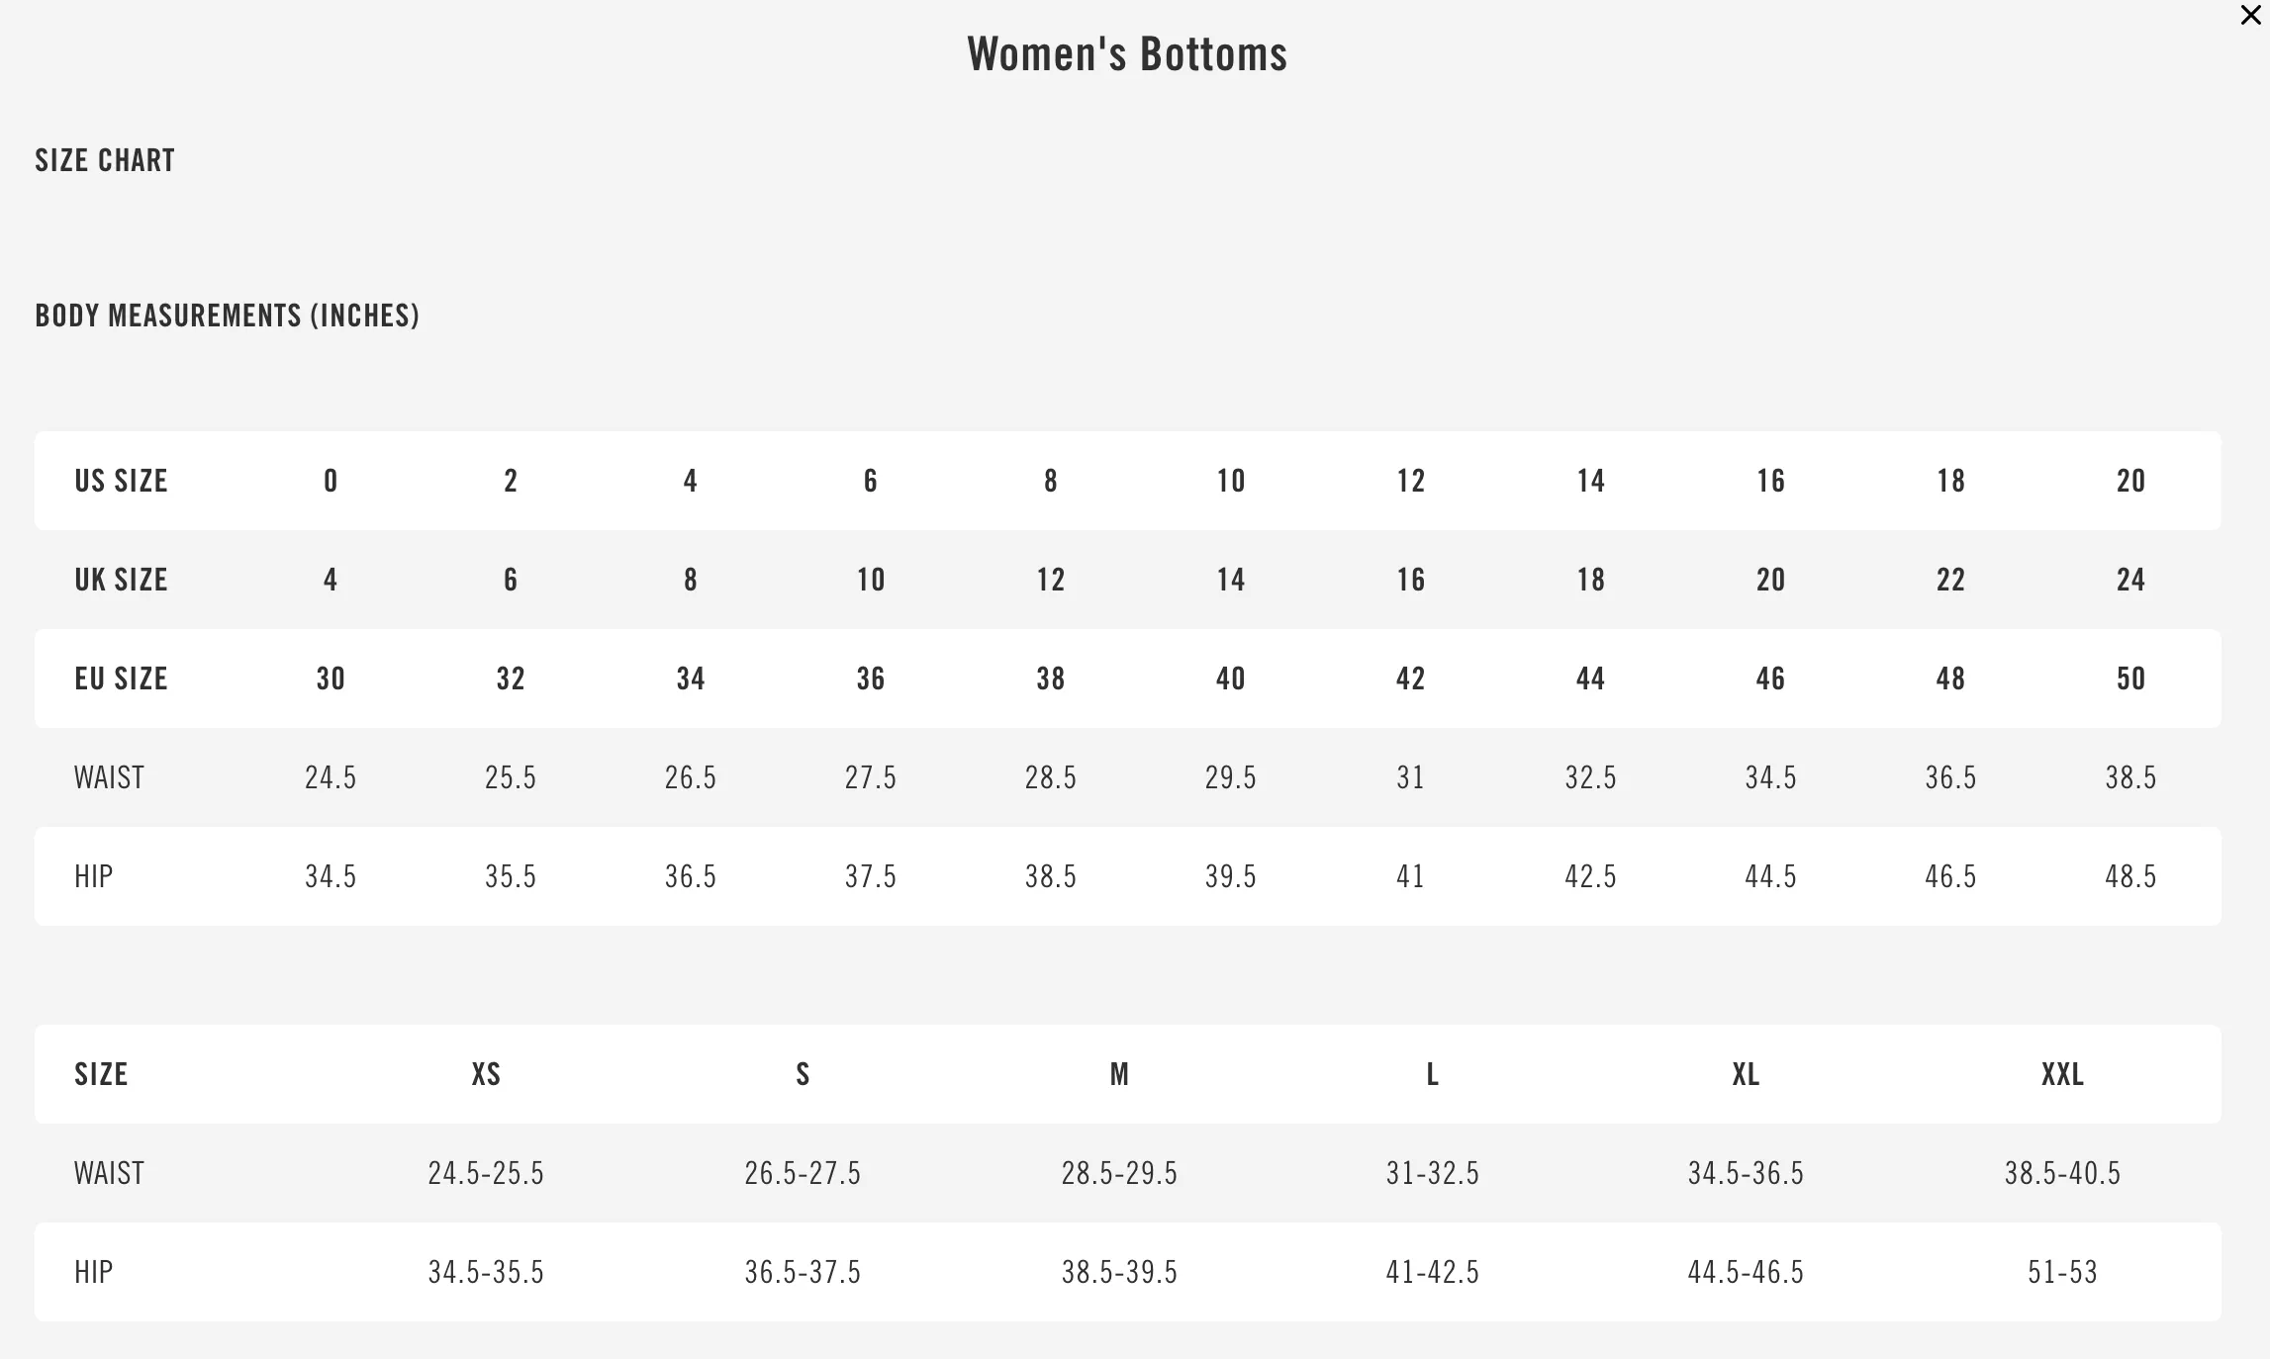Click the XXL size column header
Screen dimensions: 2270x1359
tap(2062, 1074)
